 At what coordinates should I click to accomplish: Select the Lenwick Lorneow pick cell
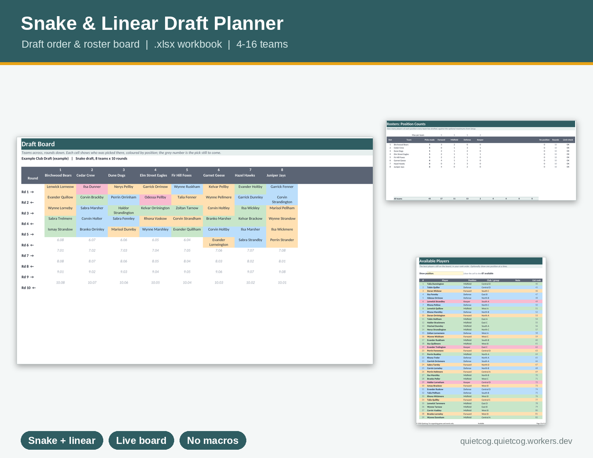pyautogui.click(x=60, y=189)
